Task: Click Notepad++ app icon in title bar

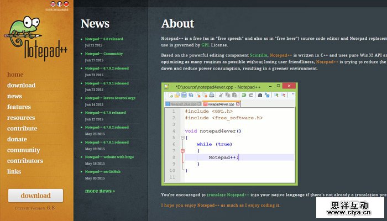Action: point(167,87)
